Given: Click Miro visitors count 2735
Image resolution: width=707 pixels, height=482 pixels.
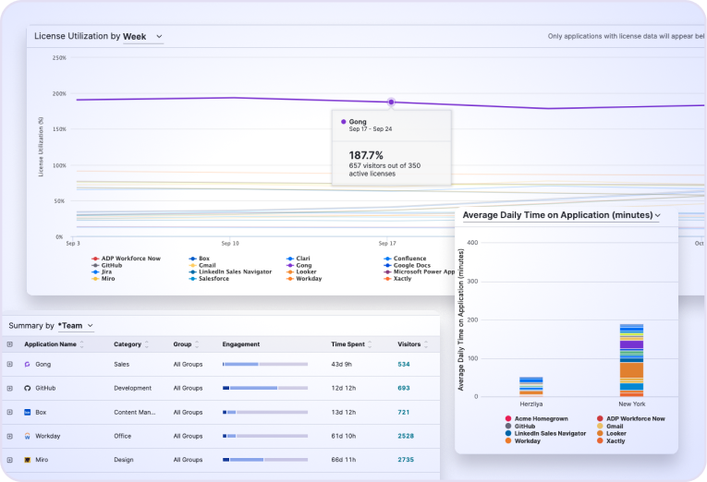Looking at the screenshot, I should point(406,460).
